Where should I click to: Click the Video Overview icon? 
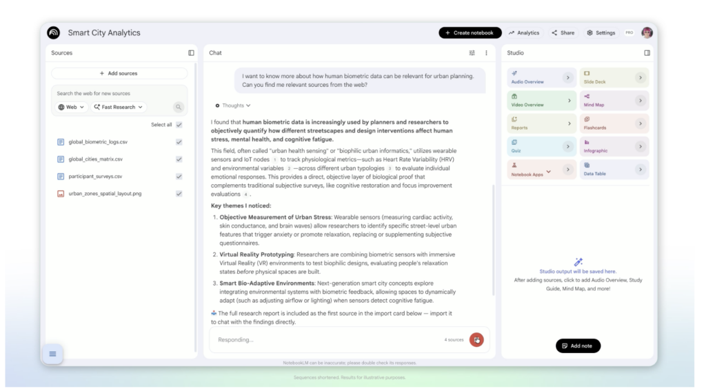(x=514, y=96)
